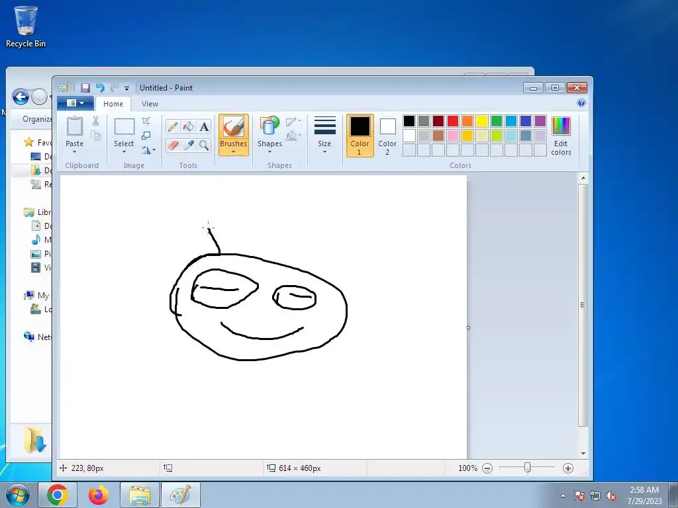The image size is (678, 508).
Task: Select the Pencil tool
Action: pyautogui.click(x=173, y=126)
